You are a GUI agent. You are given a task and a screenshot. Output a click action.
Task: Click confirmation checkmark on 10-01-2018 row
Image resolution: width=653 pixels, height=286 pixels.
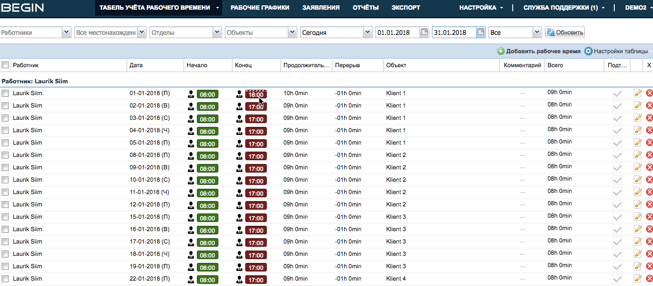click(617, 180)
